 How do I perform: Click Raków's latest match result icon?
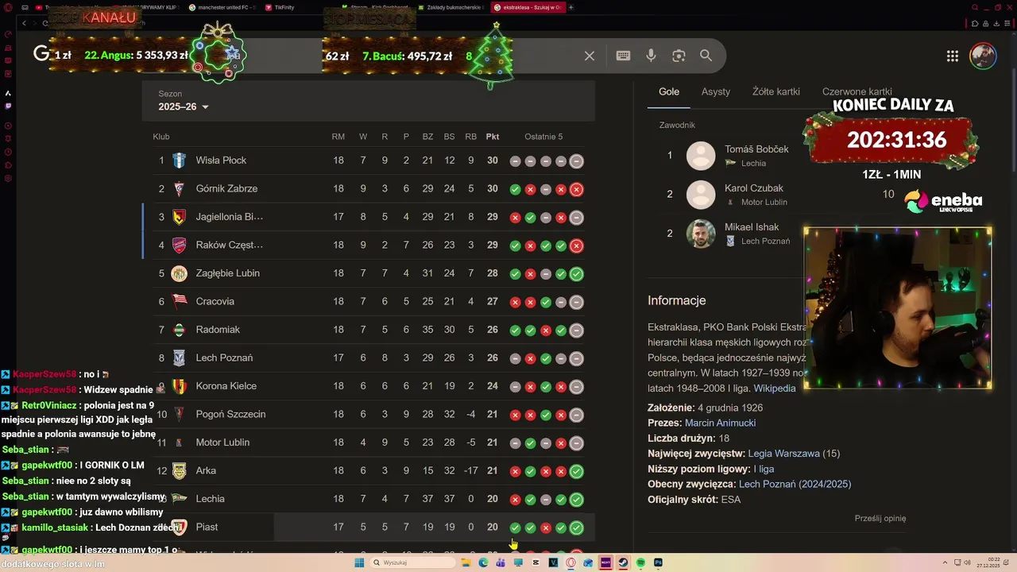(577, 245)
